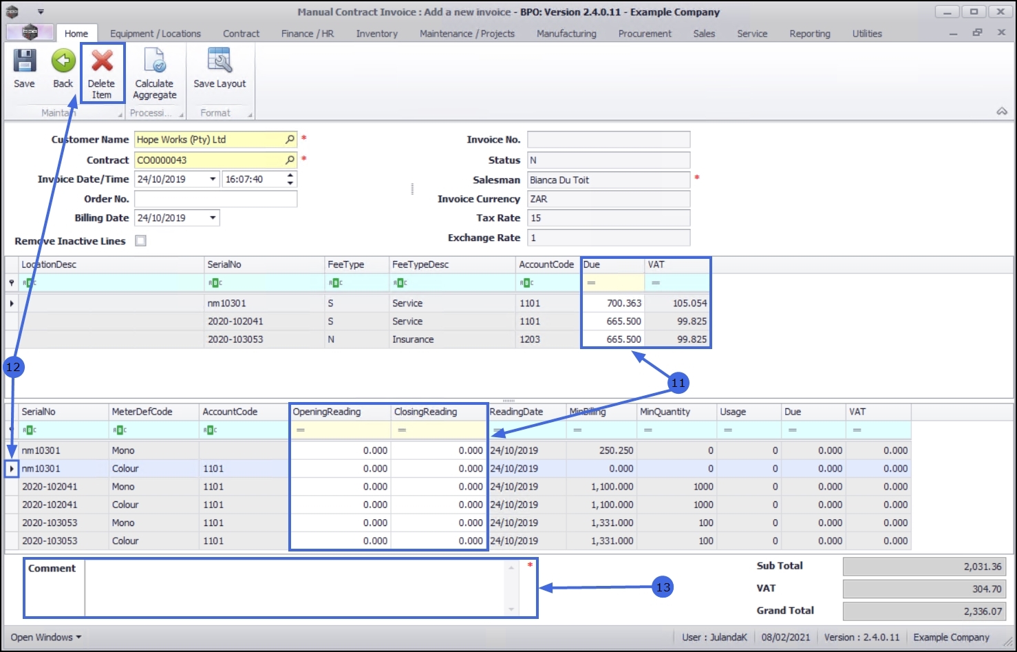The image size is (1017, 652).
Task: Collapse the ribbon with the chevron icon
Action: point(1001,112)
